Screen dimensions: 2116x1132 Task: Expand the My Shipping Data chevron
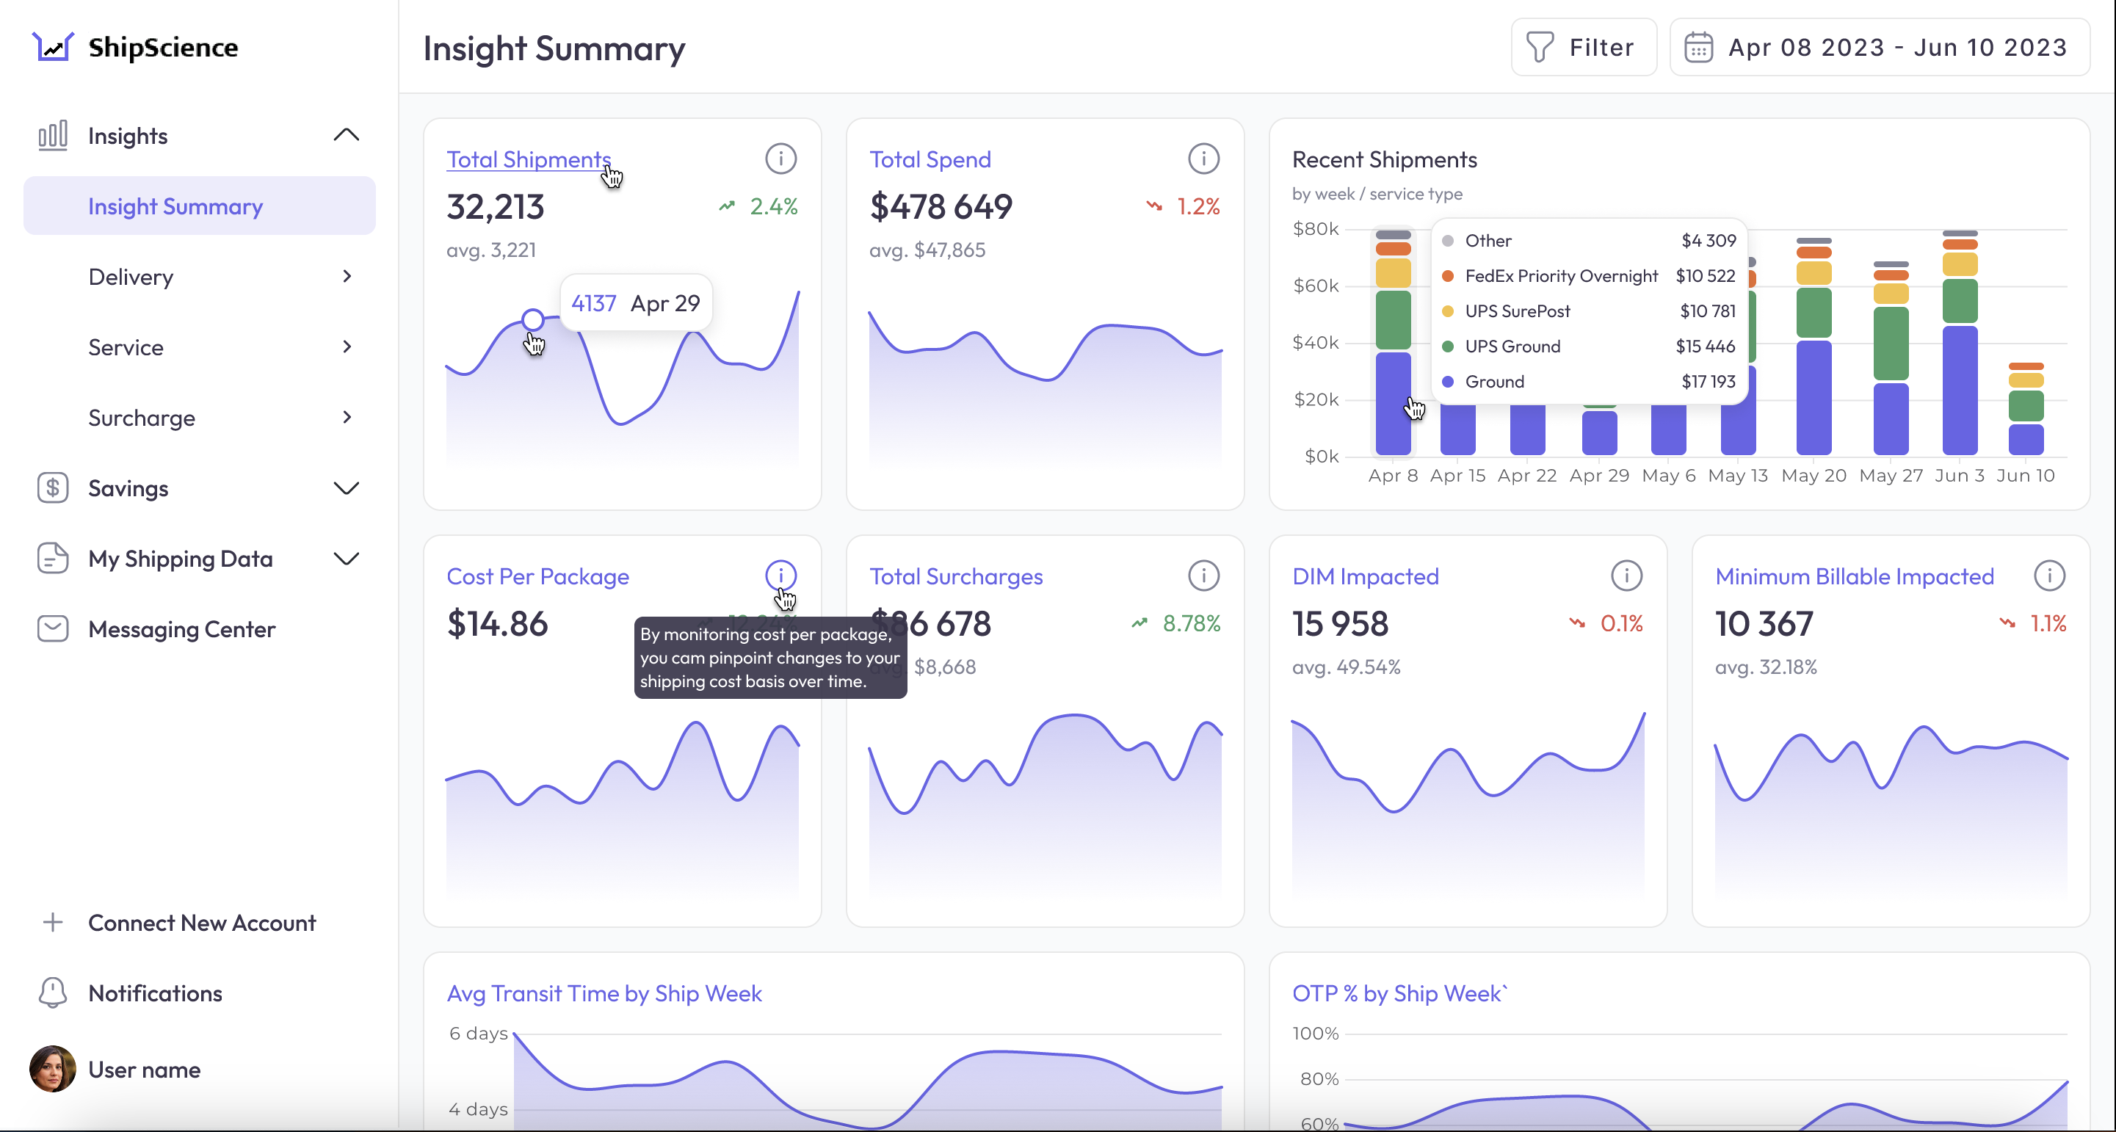tap(346, 559)
